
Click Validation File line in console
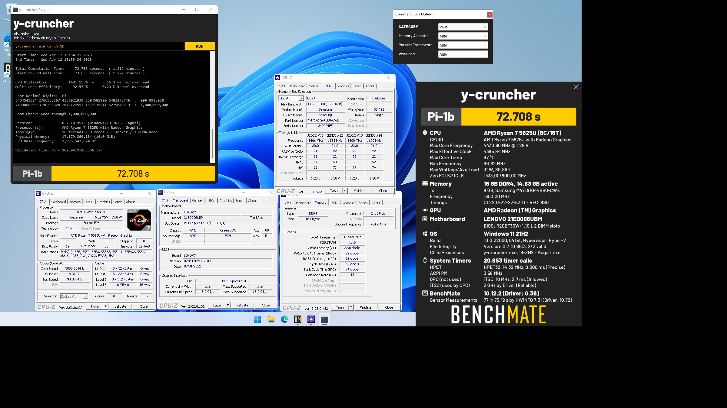pos(59,150)
